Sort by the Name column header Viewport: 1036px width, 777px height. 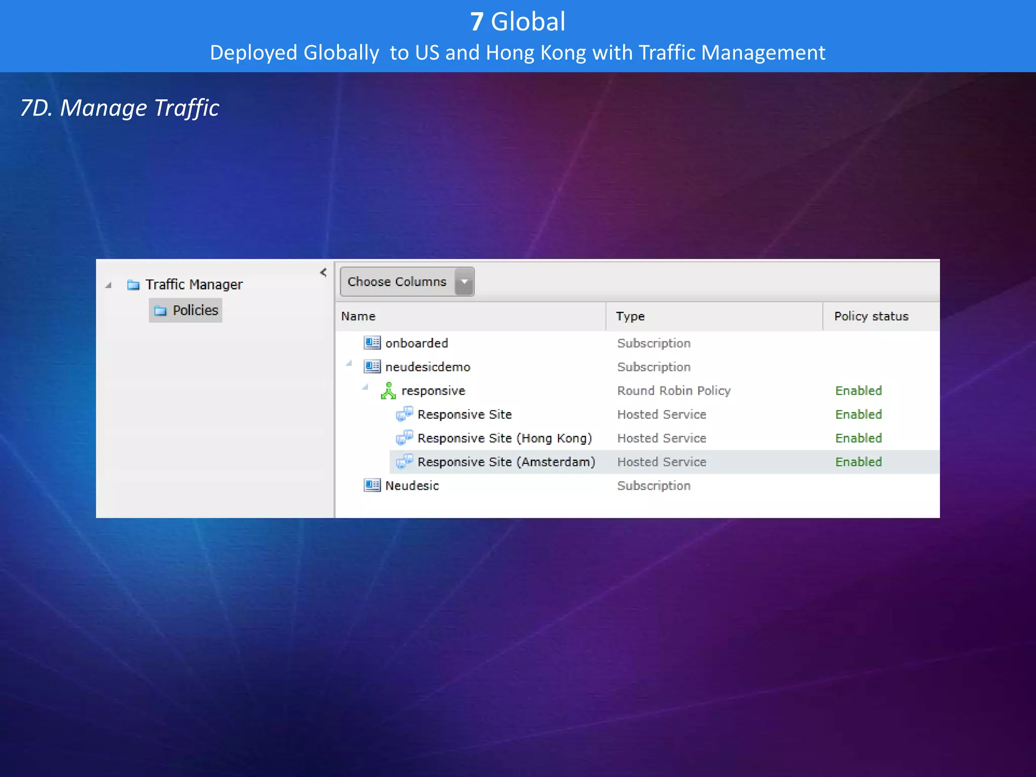click(x=358, y=317)
